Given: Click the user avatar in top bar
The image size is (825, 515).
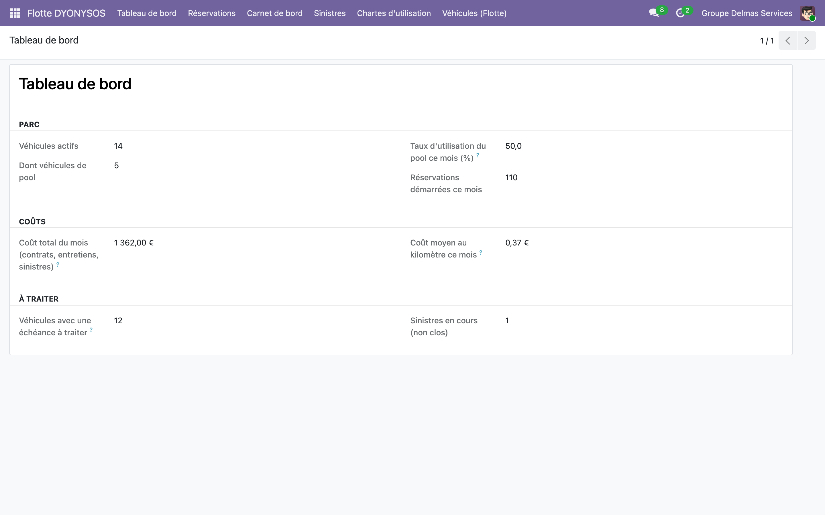Looking at the screenshot, I should [807, 13].
